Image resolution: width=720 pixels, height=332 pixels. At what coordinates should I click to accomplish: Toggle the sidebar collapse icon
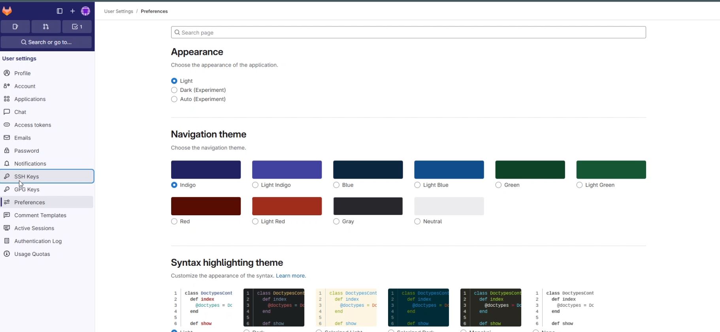60,11
